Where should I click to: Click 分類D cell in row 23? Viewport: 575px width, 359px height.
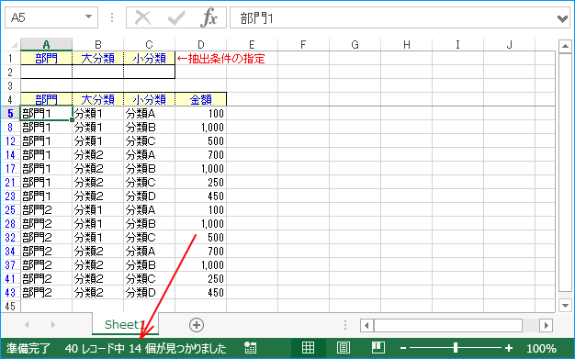[149, 196]
